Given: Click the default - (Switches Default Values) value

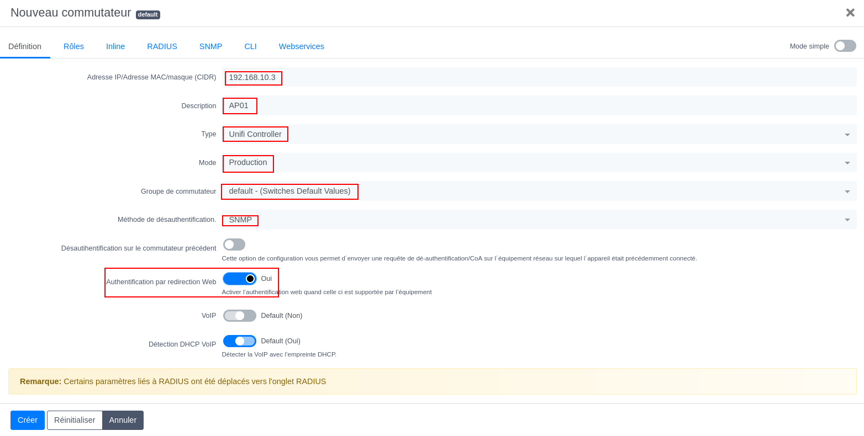Looking at the screenshot, I should (x=289, y=191).
